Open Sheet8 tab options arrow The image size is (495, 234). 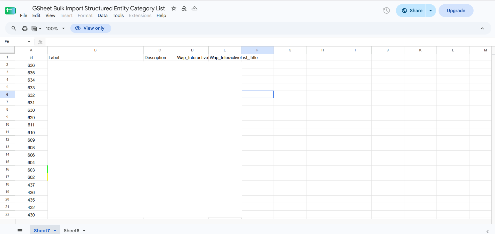click(x=84, y=230)
